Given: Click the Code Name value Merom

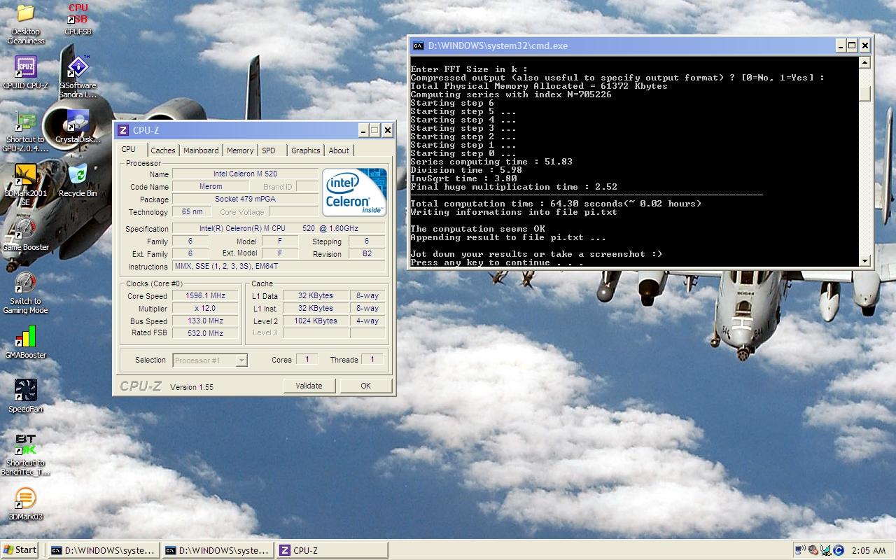Looking at the screenshot, I should 210,187.
